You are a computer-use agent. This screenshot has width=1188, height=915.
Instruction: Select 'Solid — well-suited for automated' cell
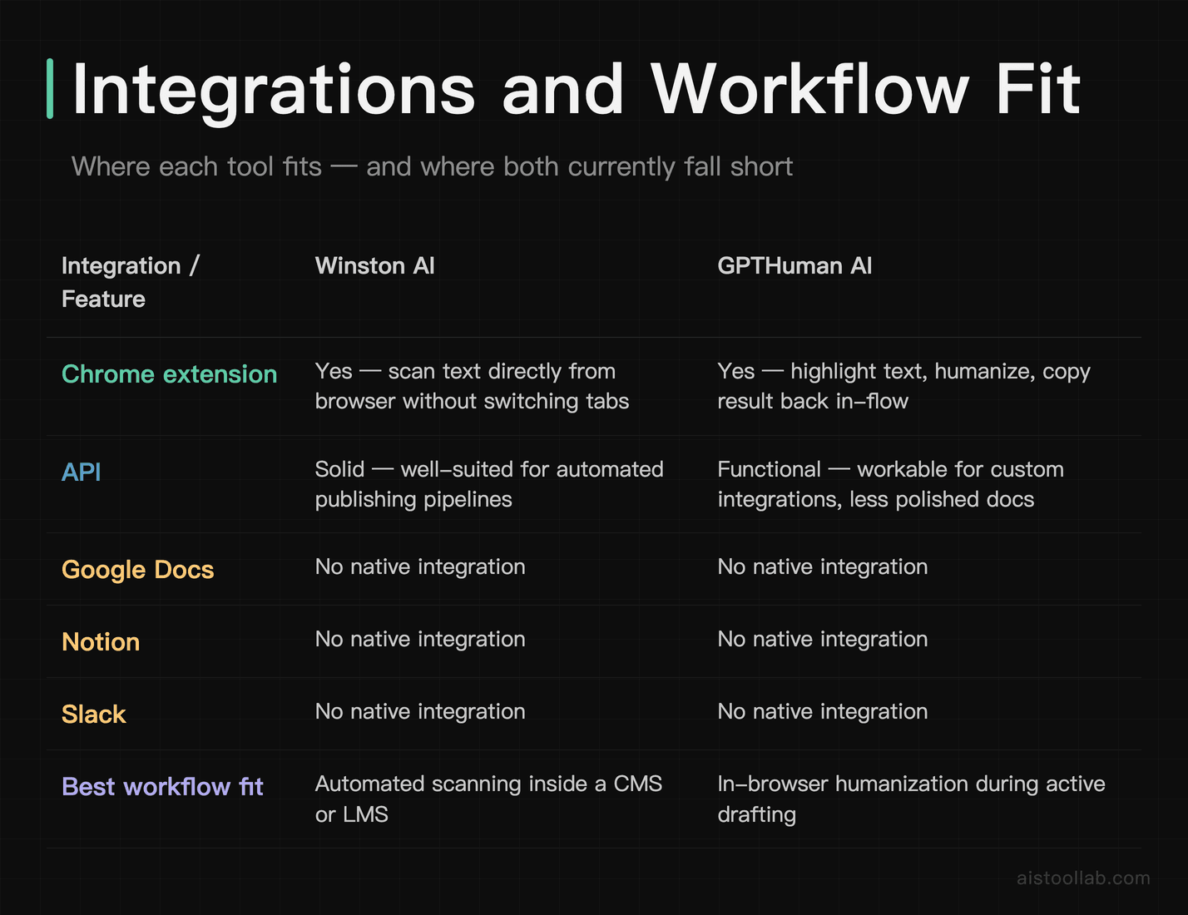point(489,484)
